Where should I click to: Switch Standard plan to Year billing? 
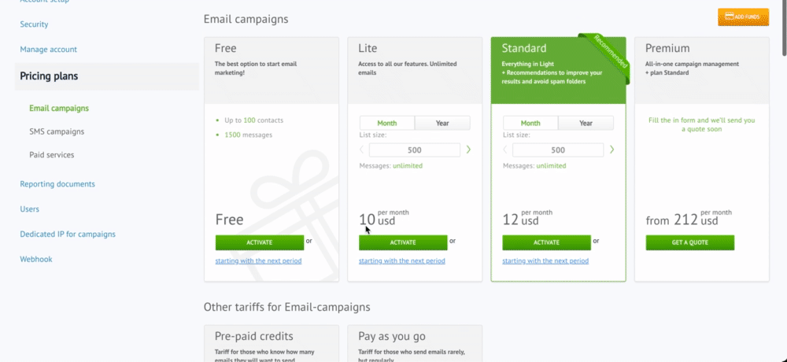(586, 123)
